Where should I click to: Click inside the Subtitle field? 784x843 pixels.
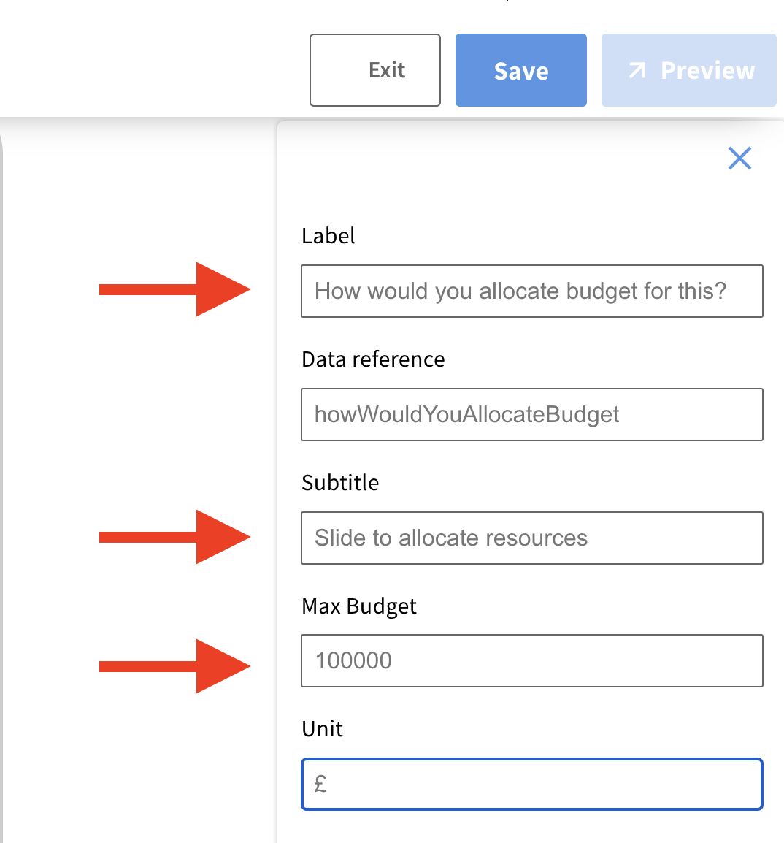(x=531, y=538)
